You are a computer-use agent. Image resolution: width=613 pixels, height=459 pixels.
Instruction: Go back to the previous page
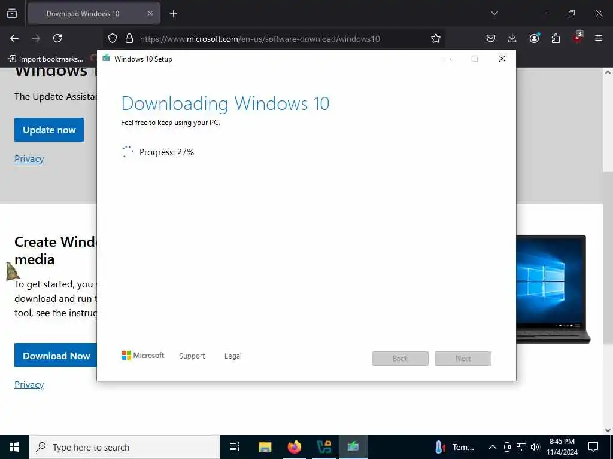click(14, 38)
